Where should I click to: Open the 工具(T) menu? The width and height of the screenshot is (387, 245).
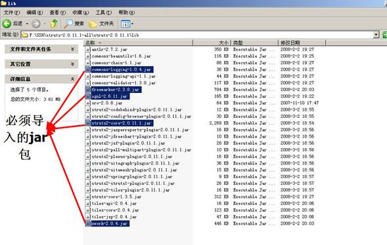click(103, 12)
